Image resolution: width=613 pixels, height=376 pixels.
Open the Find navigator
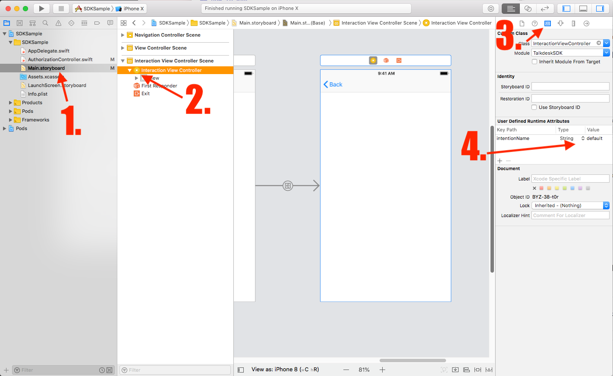tap(45, 23)
